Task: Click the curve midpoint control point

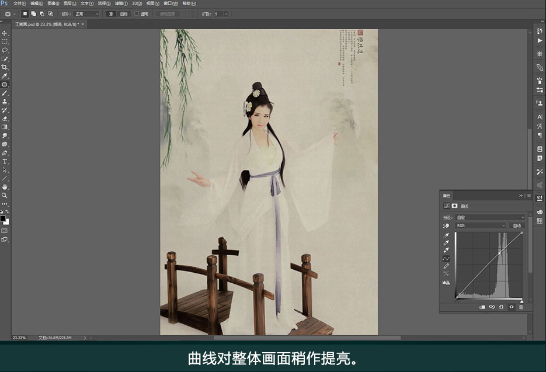Action: [x=500, y=253]
